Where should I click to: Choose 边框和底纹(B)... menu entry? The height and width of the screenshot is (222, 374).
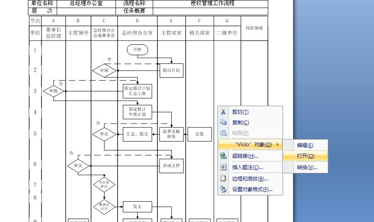(250, 178)
